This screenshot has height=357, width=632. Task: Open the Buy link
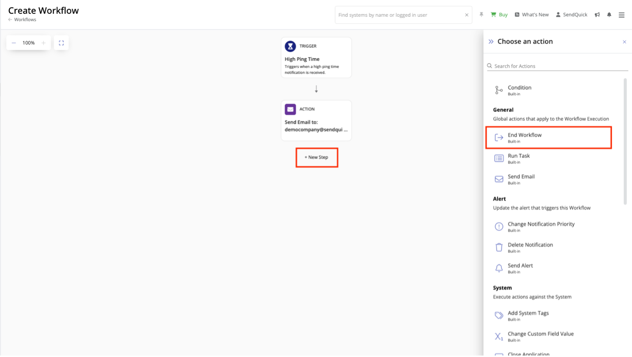pyautogui.click(x=499, y=15)
